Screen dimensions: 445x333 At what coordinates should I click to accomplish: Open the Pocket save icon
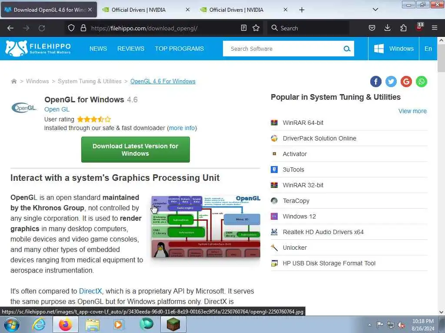[372, 28]
